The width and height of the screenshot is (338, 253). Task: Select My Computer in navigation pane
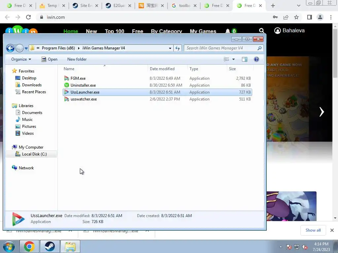[31, 147]
